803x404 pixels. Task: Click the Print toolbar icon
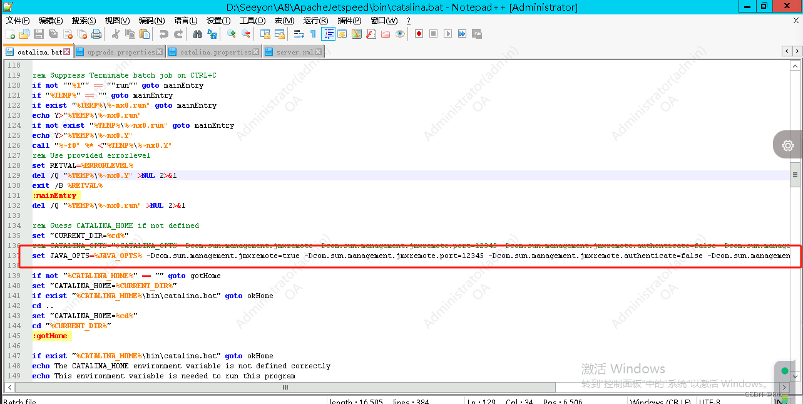tap(96, 34)
